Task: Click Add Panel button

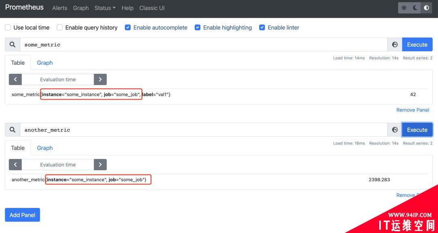Action: coord(22,215)
